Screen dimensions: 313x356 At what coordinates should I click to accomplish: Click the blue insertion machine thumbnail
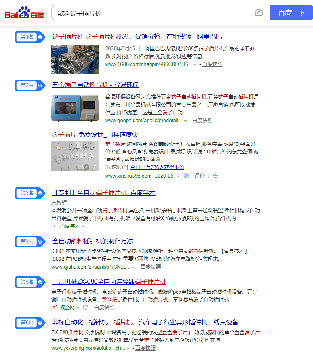click(x=75, y=108)
